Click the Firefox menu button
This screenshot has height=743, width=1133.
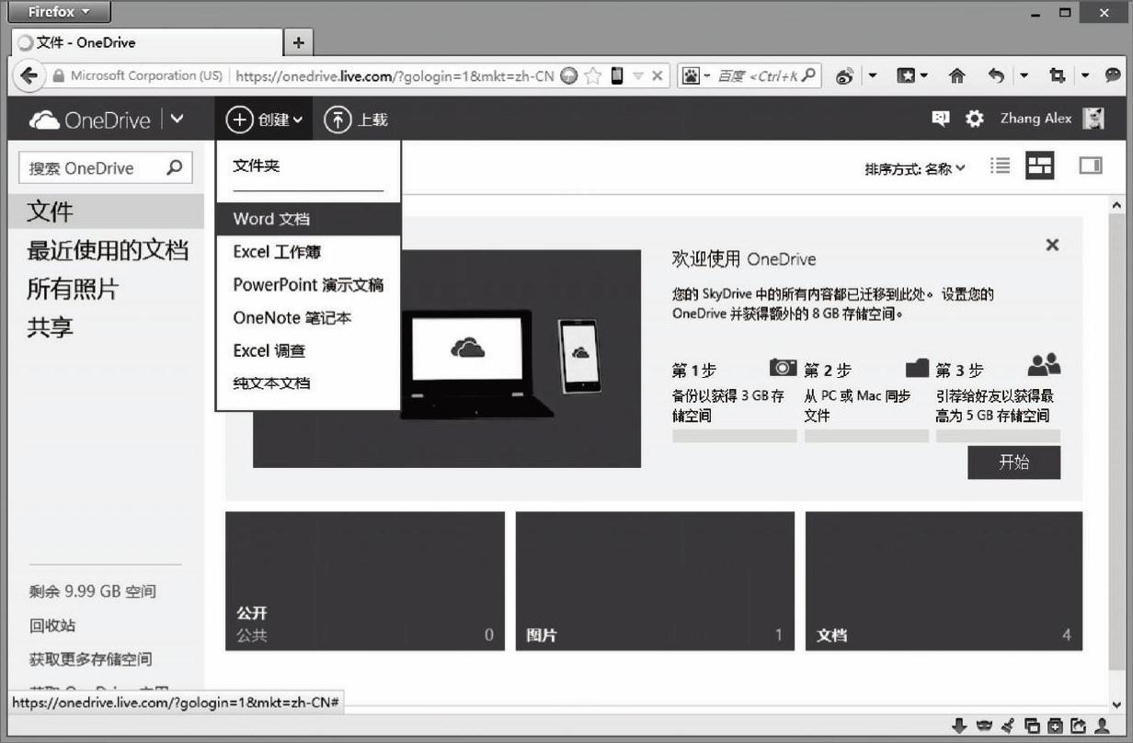[58, 12]
